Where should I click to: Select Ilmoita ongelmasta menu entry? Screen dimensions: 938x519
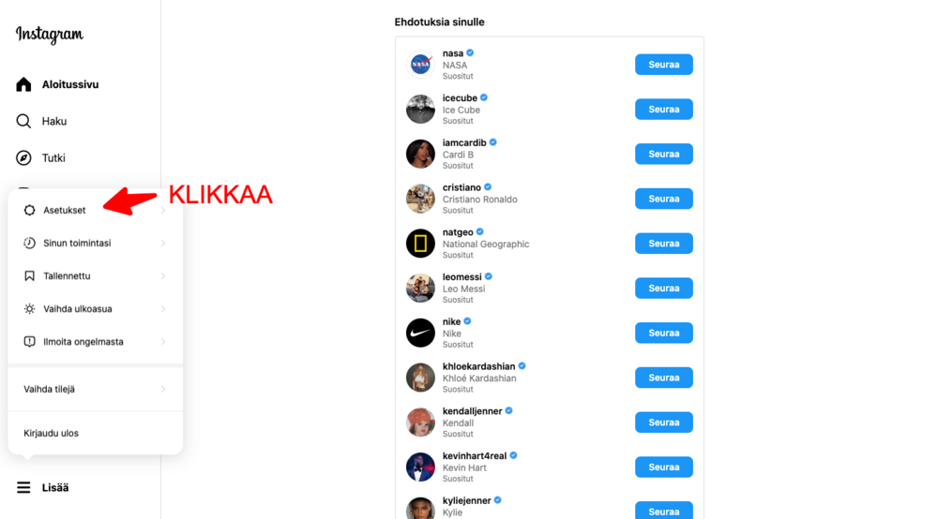pyautogui.click(x=95, y=342)
